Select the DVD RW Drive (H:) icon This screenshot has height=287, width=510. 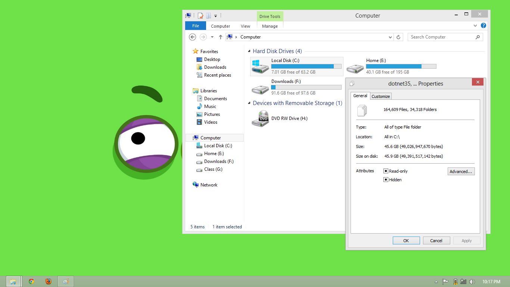[260, 118]
